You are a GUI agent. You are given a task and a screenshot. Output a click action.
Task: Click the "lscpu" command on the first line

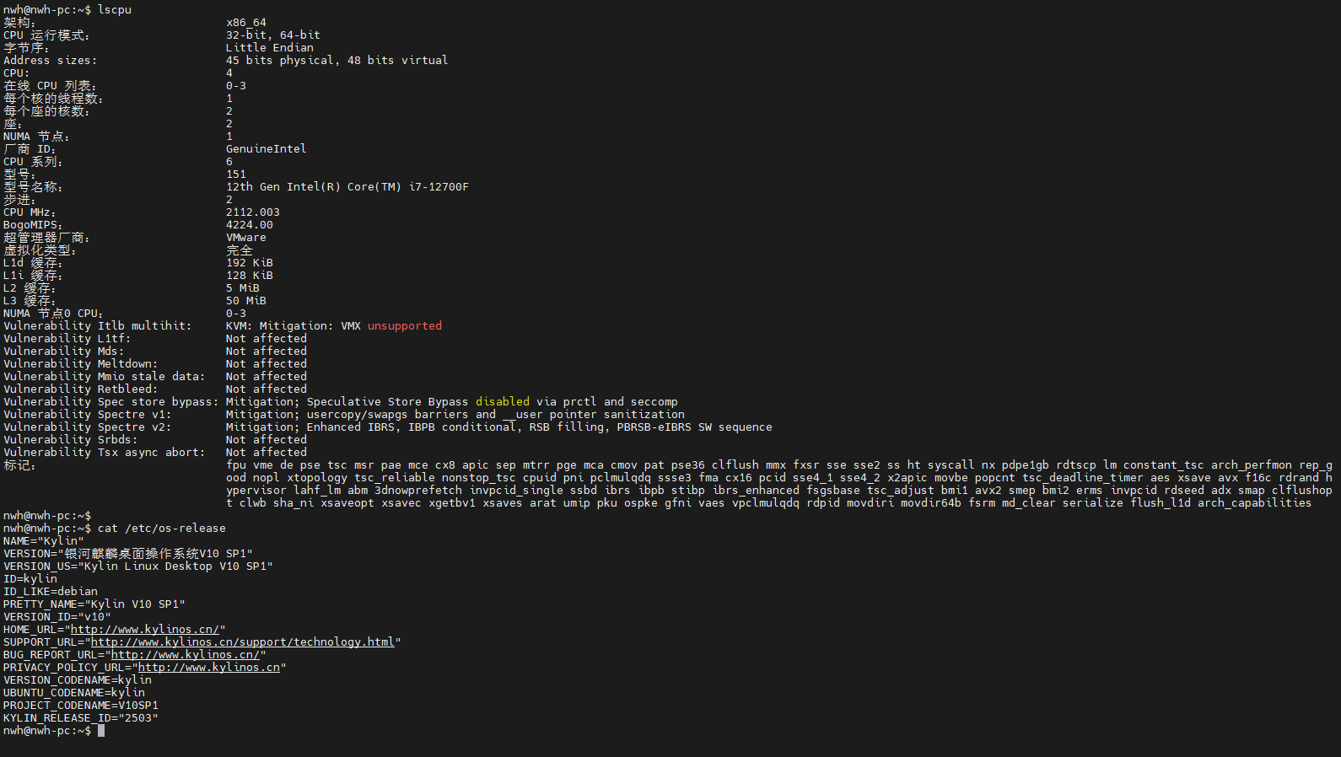[115, 10]
